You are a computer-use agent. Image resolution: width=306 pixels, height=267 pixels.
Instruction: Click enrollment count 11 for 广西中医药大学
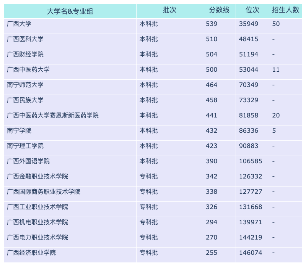click(x=276, y=69)
